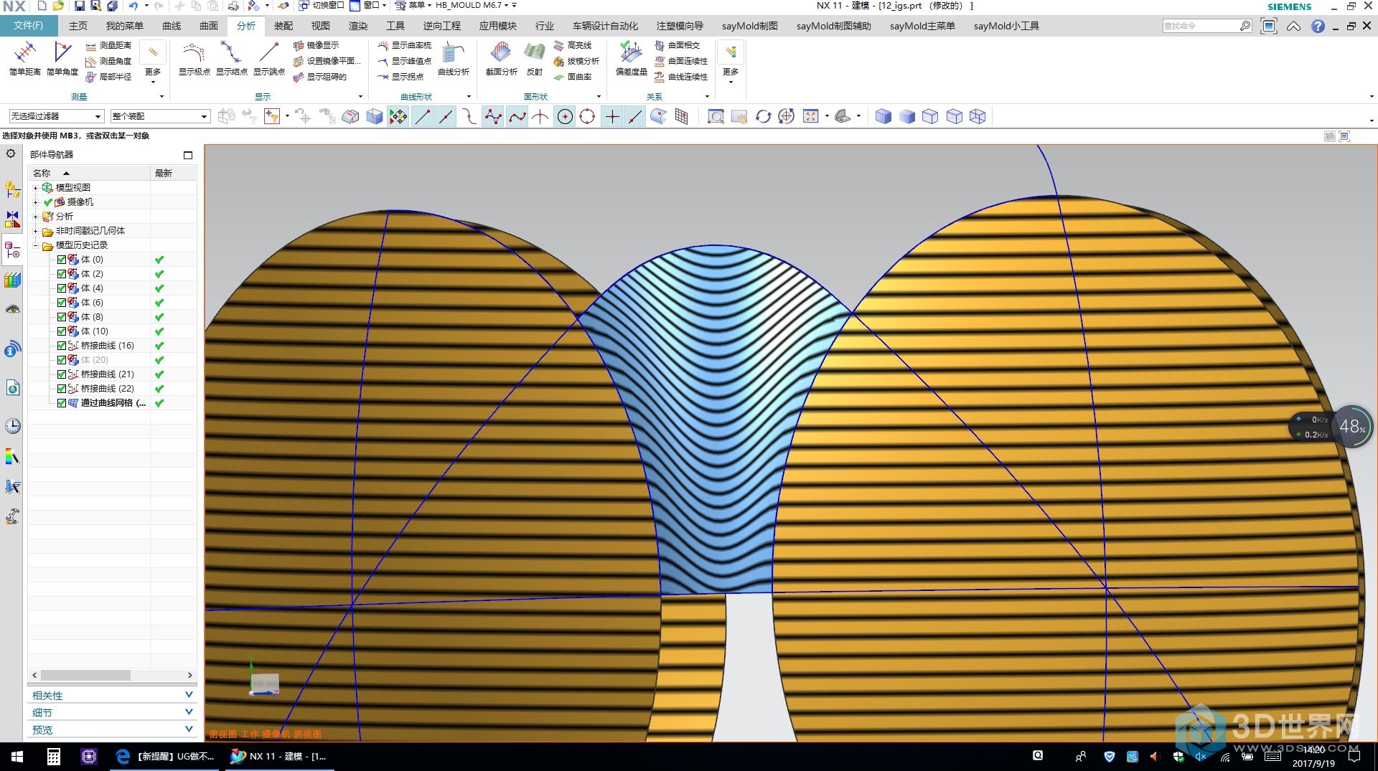This screenshot has width=1378, height=771.
Task: Expand 模型视图 tree node
Action: coord(35,188)
